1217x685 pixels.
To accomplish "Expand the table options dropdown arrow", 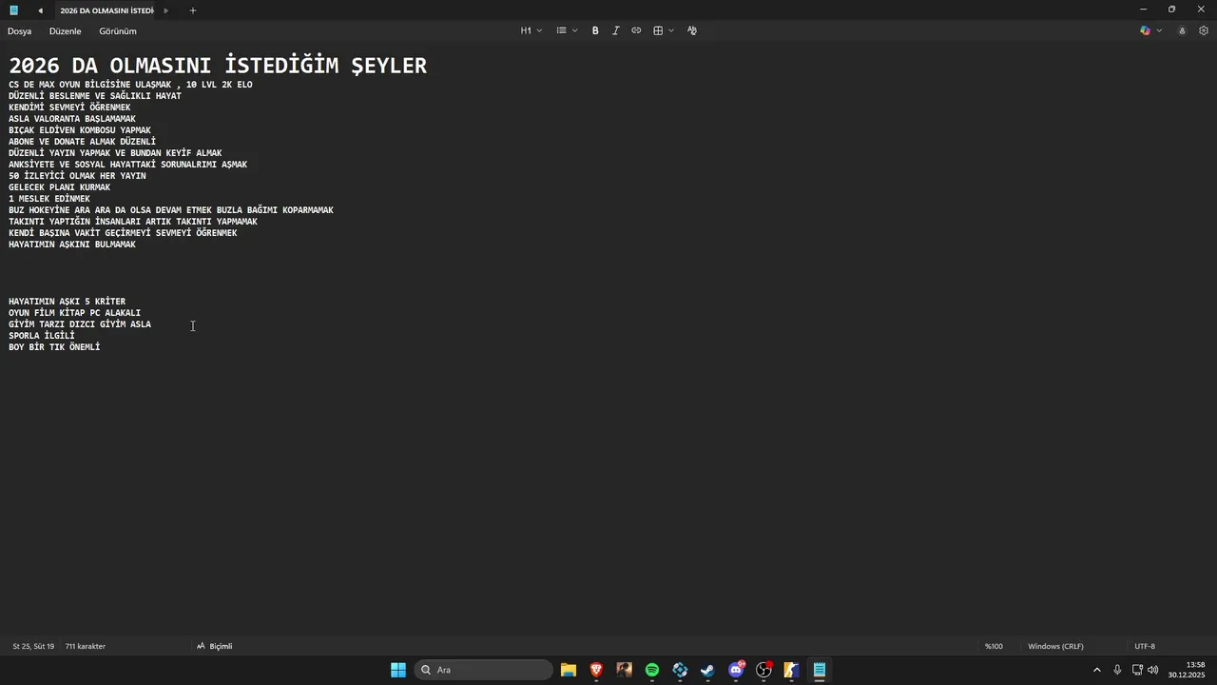I will coord(671,30).
